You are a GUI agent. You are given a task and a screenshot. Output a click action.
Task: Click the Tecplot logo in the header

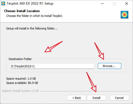tap(124, 15)
